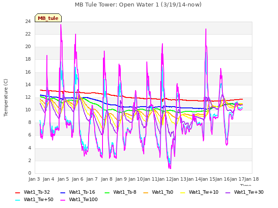Click the 0 y-axis tick label

point(30,173)
